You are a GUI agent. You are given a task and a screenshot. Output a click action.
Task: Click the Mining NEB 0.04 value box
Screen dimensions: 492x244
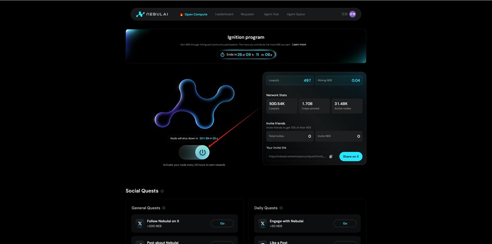(x=339, y=80)
